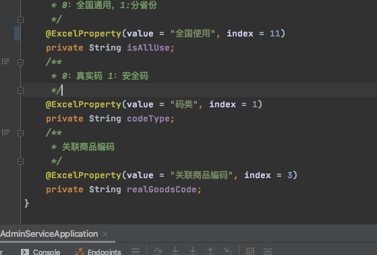This screenshot has height=255, width=377.
Task: Collapse the doc comment starting above codeType
Action: [x=20, y=62]
